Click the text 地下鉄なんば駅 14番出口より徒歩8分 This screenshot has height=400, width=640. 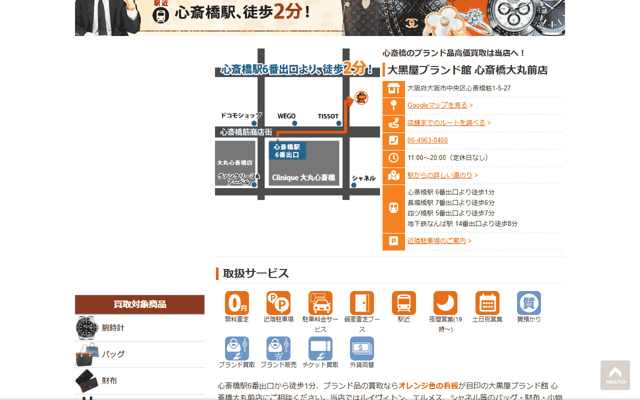(462, 224)
